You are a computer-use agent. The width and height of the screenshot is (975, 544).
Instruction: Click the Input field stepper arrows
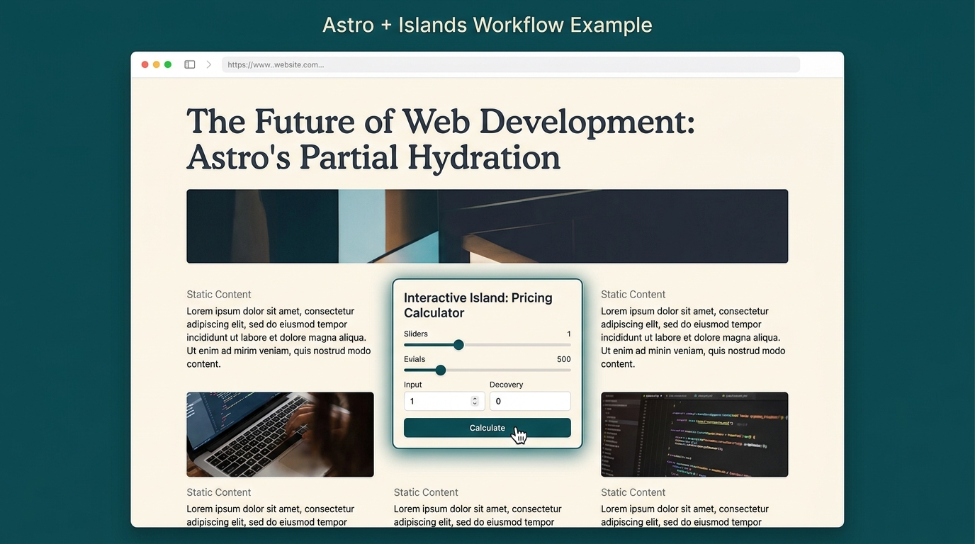475,401
